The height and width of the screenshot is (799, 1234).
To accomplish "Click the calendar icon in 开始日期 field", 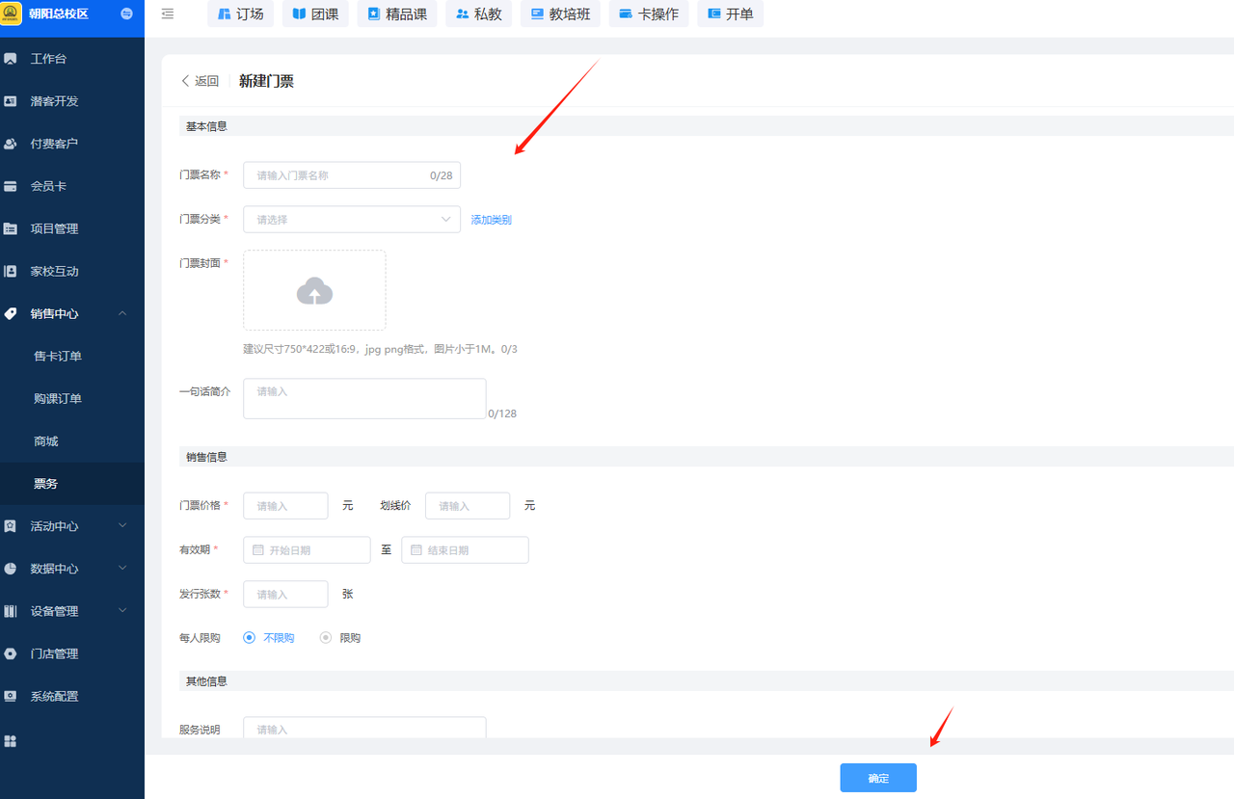I will [x=257, y=550].
